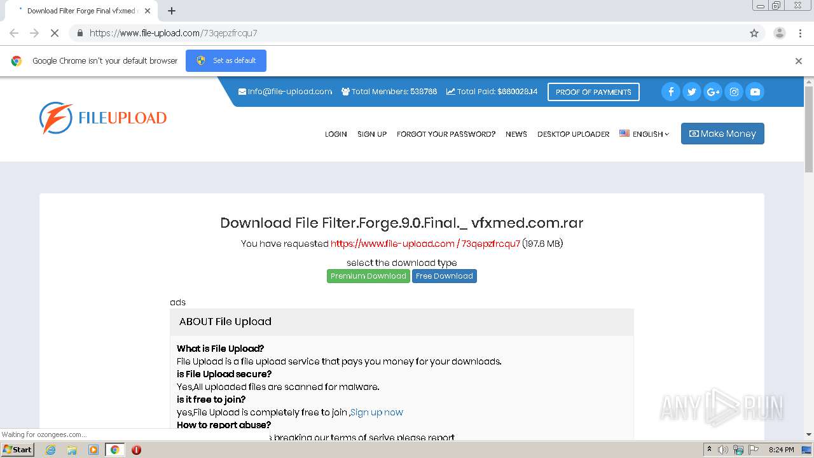Open the Chrome profile avatar
This screenshot has width=814, height=458.
[x=779, y=33]
